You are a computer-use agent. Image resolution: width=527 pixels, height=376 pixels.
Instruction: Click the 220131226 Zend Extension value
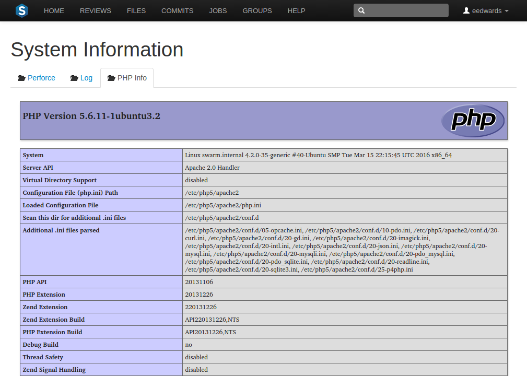pyautogui.click(x=201, y=307)
